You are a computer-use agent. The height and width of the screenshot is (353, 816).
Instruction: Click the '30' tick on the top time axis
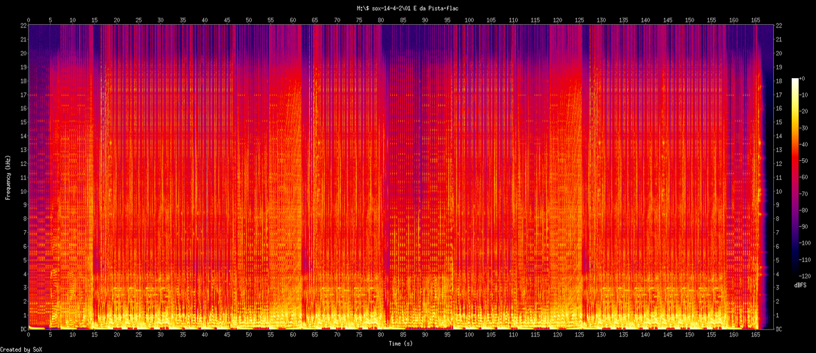point(161,20)
